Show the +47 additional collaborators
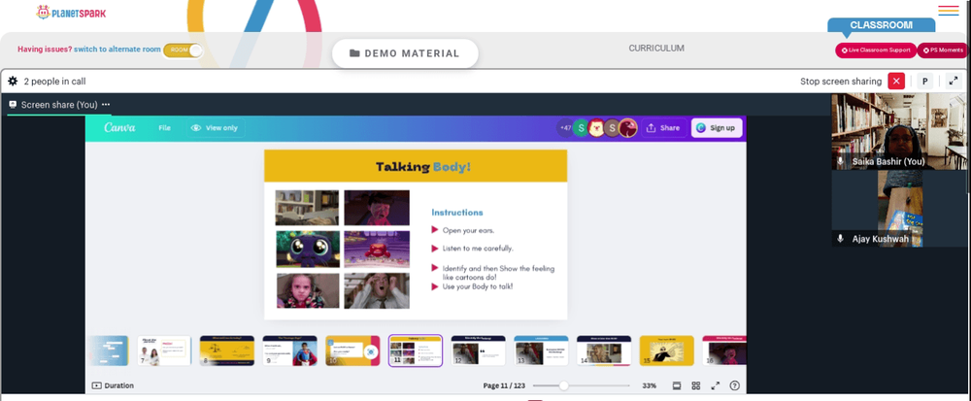This screenshot has width=971, height=401. [565, 128]
